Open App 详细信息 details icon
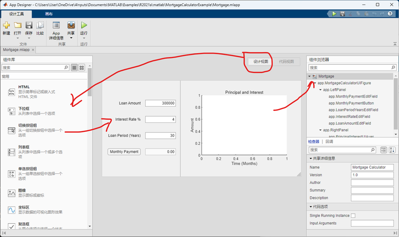The width and height of the screenshot is (399, 237). pos(56,25)
